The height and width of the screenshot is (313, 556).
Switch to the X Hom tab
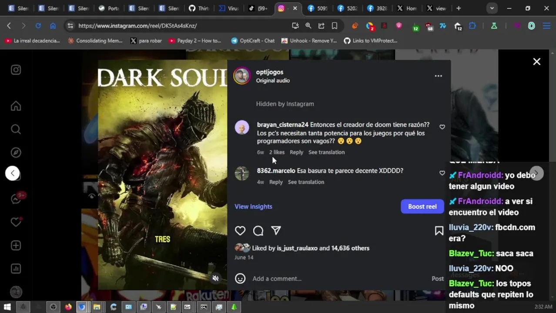tap(406, 8)
